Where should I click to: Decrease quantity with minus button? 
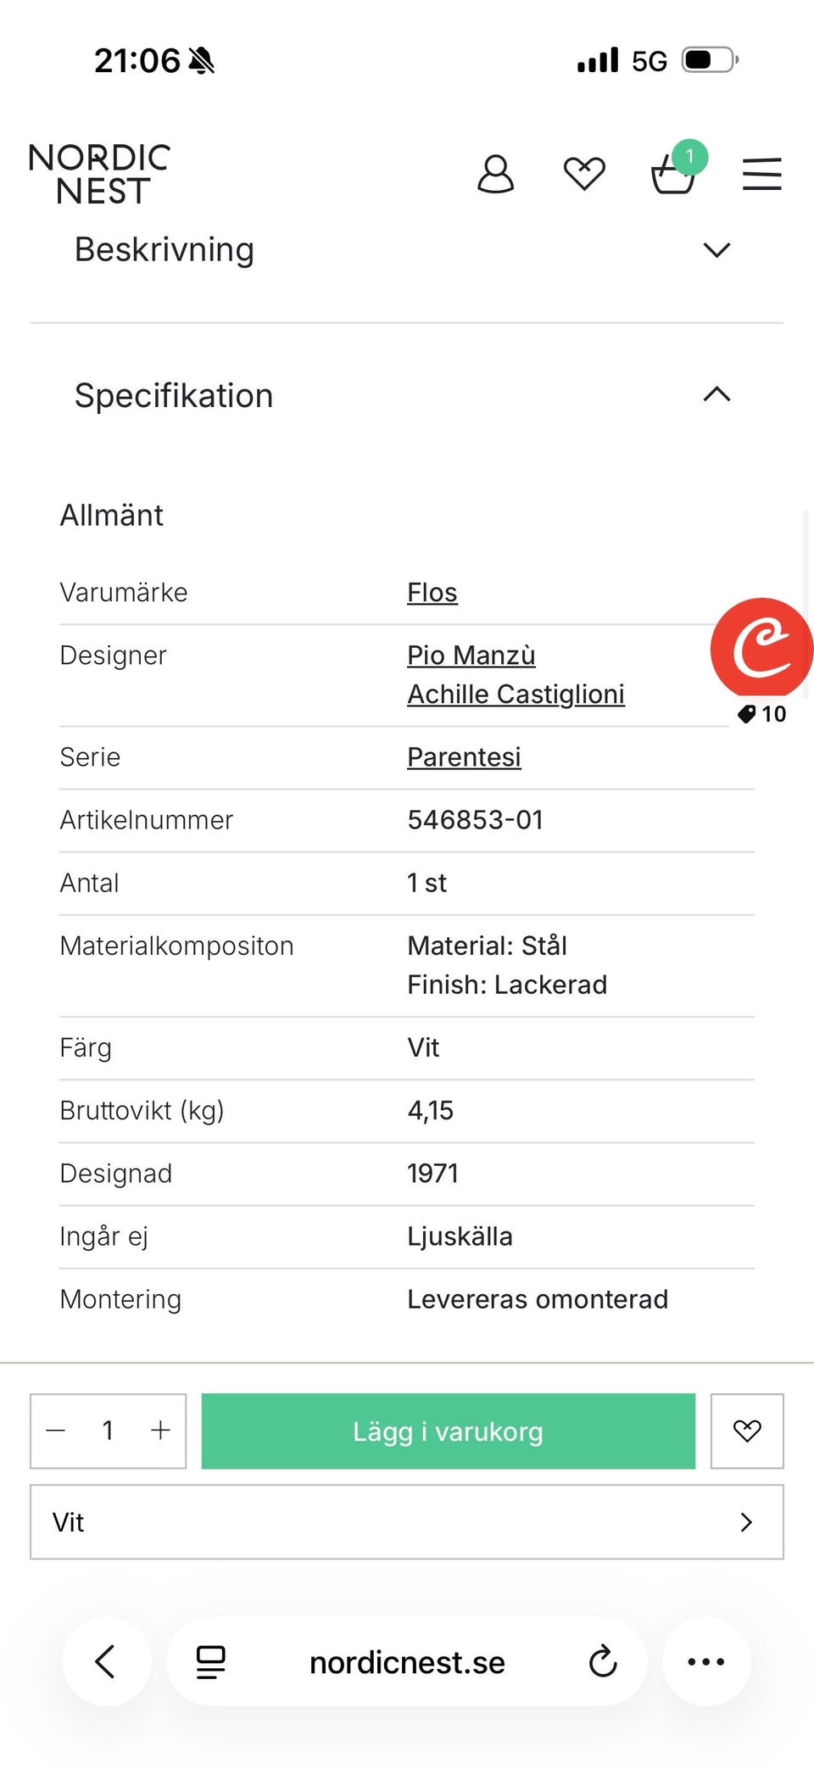tap(56, 1431)
